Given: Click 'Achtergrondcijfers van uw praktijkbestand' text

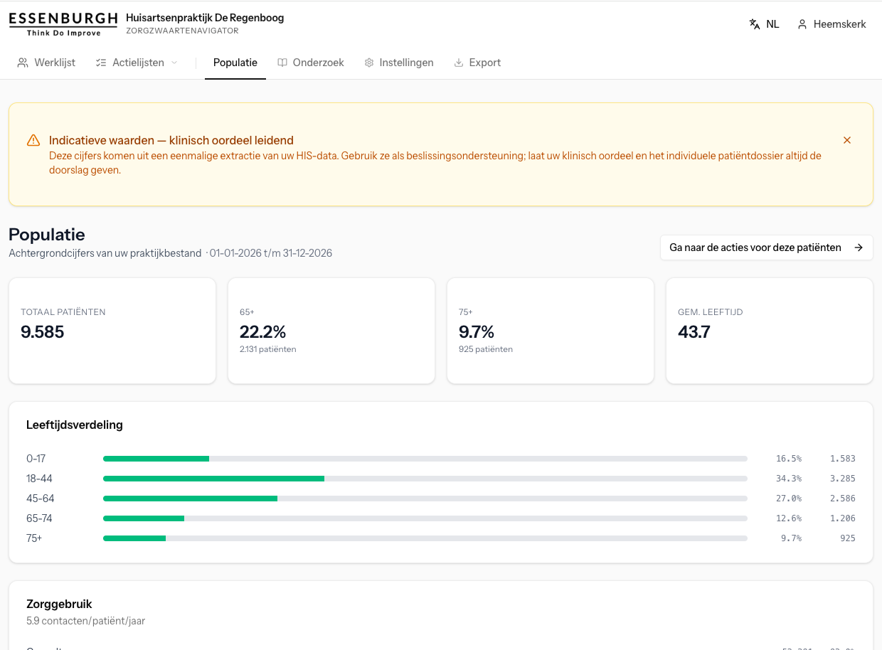Looking at the screenshot, I should [x=105, y=253].
